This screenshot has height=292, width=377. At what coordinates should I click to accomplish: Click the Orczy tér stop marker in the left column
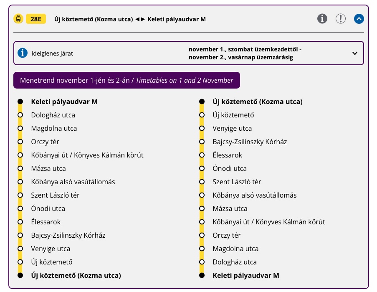20,142
